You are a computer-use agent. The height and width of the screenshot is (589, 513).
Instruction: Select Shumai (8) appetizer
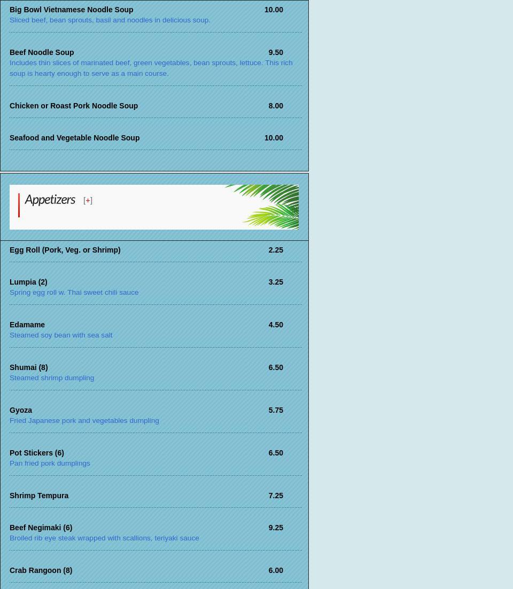[28, 367]
